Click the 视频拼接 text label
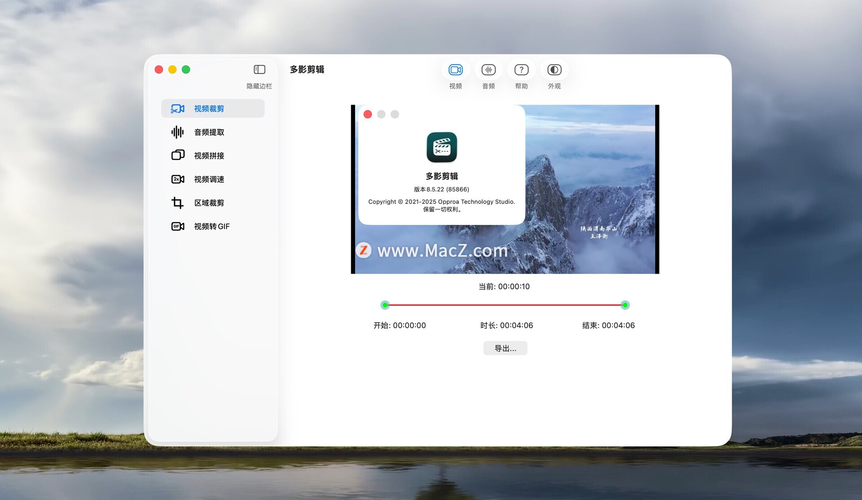Screen dimensions: 862x500 209,156
